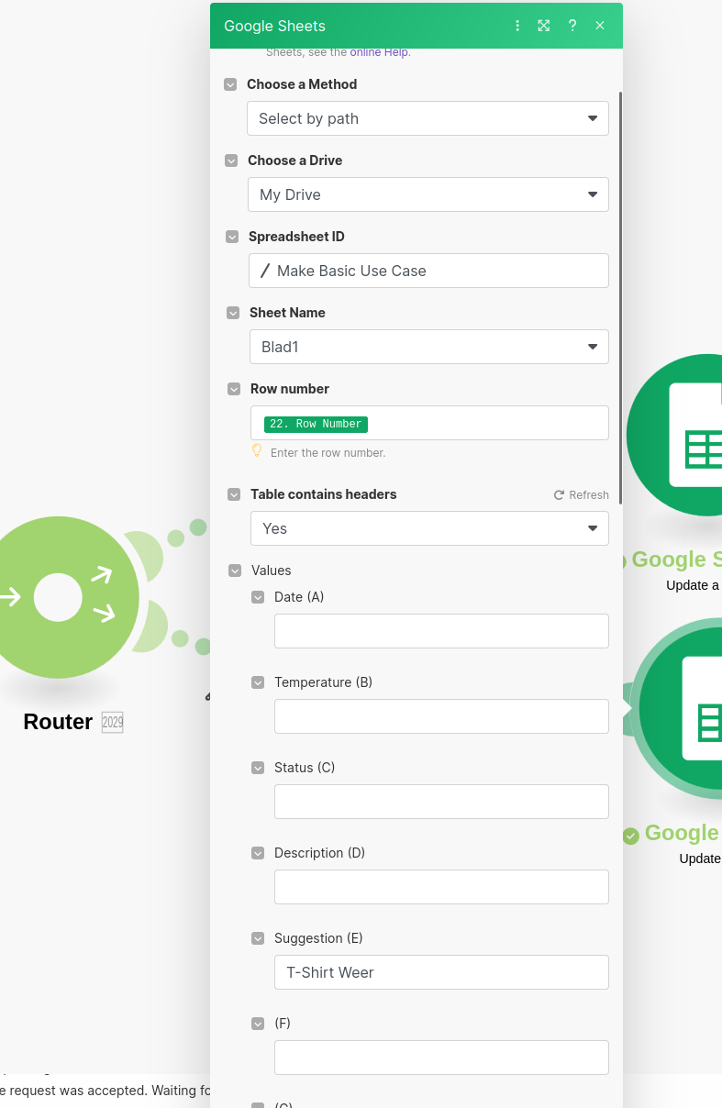Open help with the question mark icon

572,26
